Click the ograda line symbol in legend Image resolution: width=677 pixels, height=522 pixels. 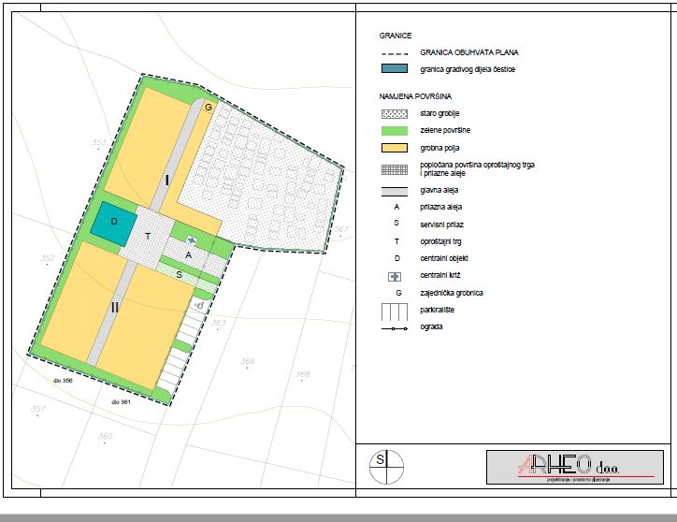(395, 326)
